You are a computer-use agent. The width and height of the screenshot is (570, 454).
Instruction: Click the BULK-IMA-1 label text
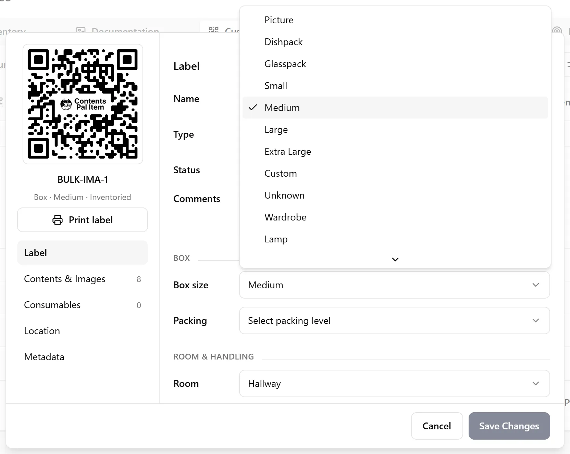click(83, 179)
